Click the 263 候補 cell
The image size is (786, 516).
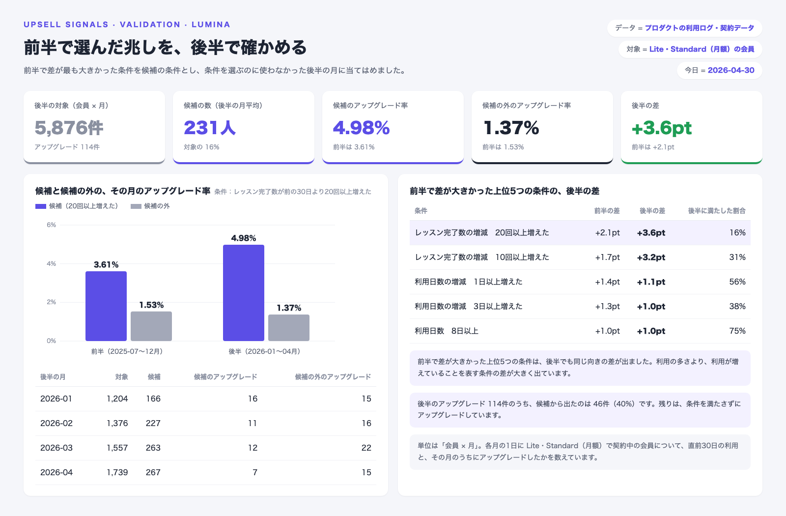pos(153,448)
